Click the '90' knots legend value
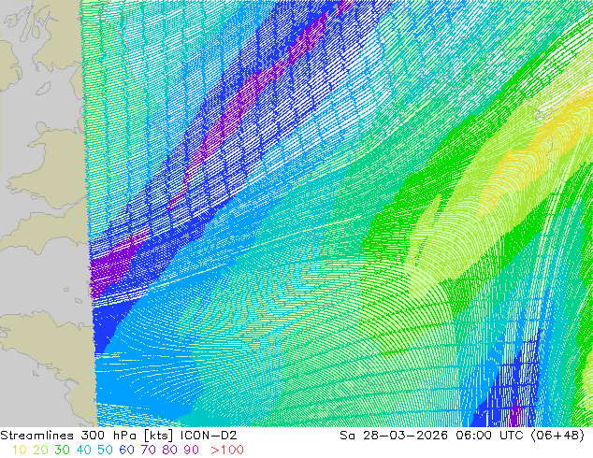Screen dimensions: 593x458 coord(192,451)
